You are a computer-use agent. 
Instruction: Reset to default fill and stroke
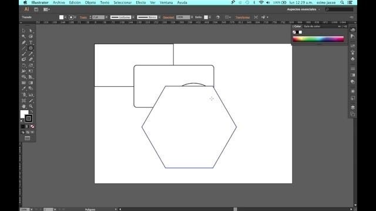[x=22, y=121]
